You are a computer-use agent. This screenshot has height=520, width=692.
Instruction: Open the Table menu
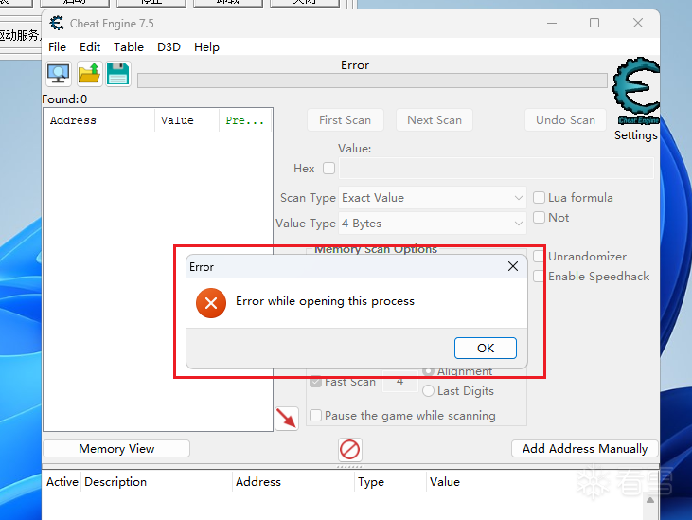[129, 46]
